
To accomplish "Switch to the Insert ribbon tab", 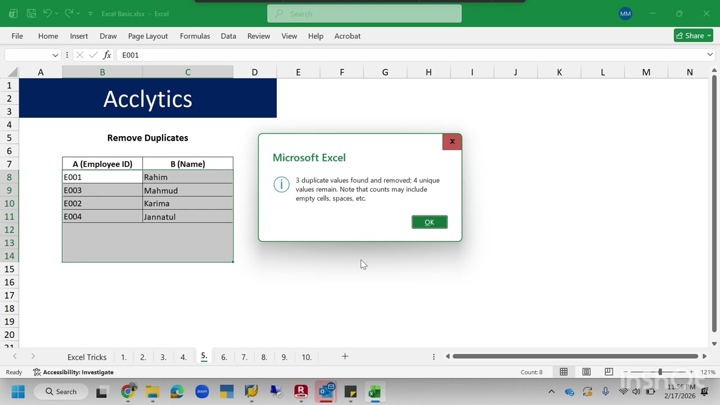I will tap(79, 36).
